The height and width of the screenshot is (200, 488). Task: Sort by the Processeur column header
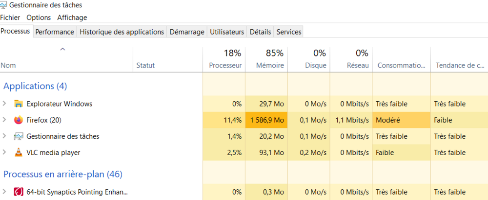[225, 65]
